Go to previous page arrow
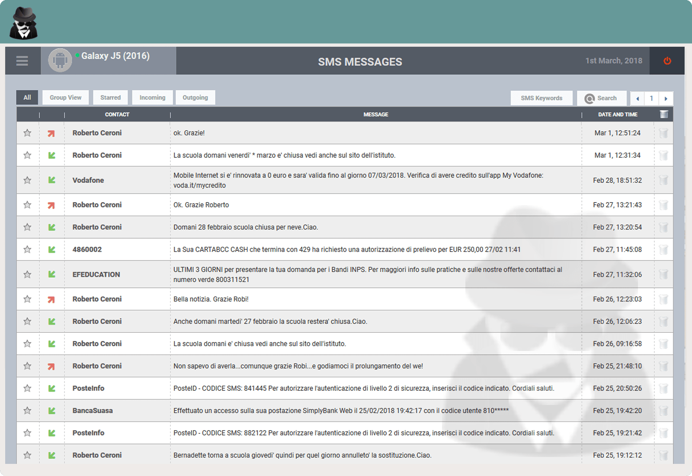 coord(637,99)
